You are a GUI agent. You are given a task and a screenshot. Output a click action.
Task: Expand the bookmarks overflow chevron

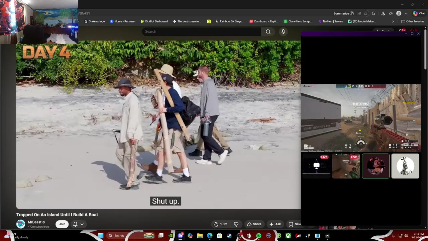[x=393, y=21]
